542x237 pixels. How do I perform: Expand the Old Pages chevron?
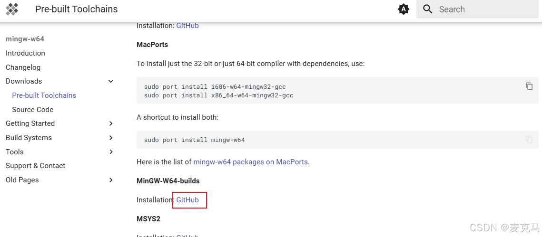(x=110, y=180)
